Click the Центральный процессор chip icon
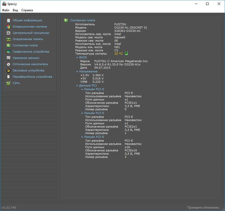225x211 pixels. [8, 33]
